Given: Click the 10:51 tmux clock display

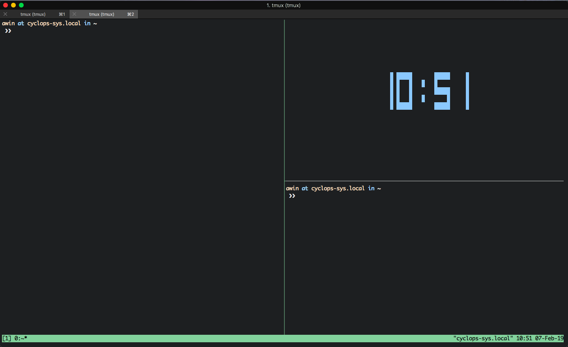Looking at the screenshot, I should click(x=430, y=91).
